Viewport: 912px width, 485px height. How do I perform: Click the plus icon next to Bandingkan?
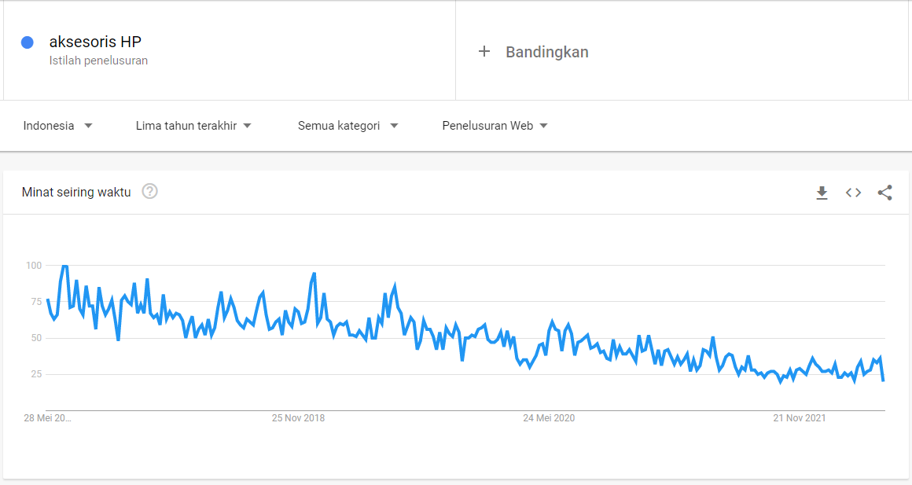484,52
